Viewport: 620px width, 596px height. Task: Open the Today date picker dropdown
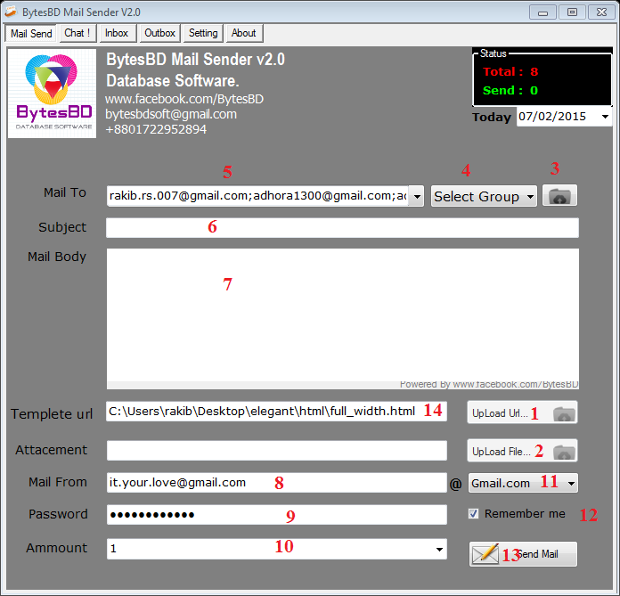605,117
